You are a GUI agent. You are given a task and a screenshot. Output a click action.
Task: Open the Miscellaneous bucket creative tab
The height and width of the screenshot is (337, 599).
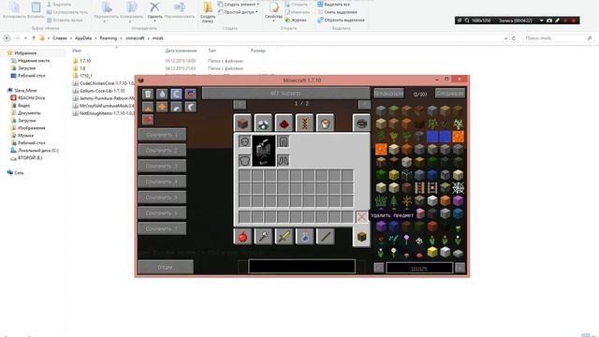pyautogui.click(x=325, y=123)
